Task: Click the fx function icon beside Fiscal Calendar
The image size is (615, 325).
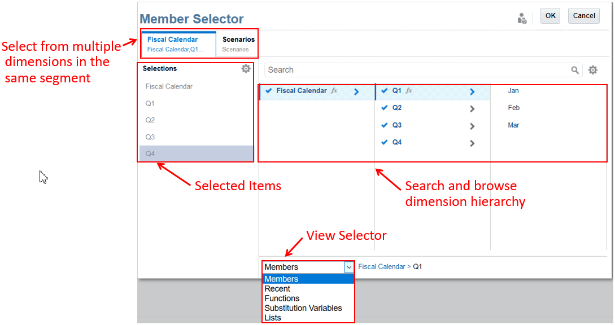Action: pyautogui.click(x=334, y=91)
